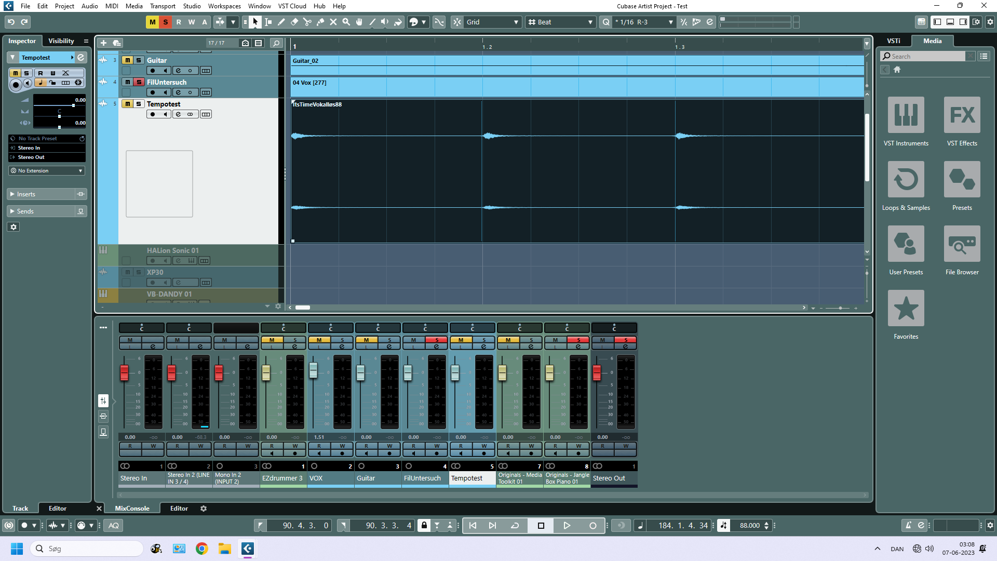Select the Draw pencil tool
The width and height of the screenshot is (997, 561).
click(281, 22)
